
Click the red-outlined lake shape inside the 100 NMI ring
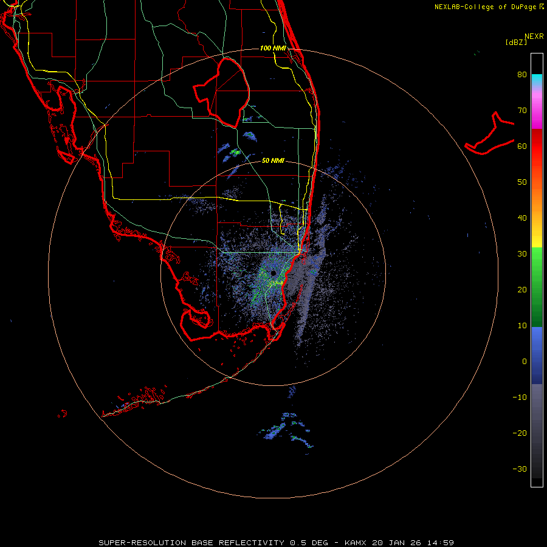click(x=221, y=92)
